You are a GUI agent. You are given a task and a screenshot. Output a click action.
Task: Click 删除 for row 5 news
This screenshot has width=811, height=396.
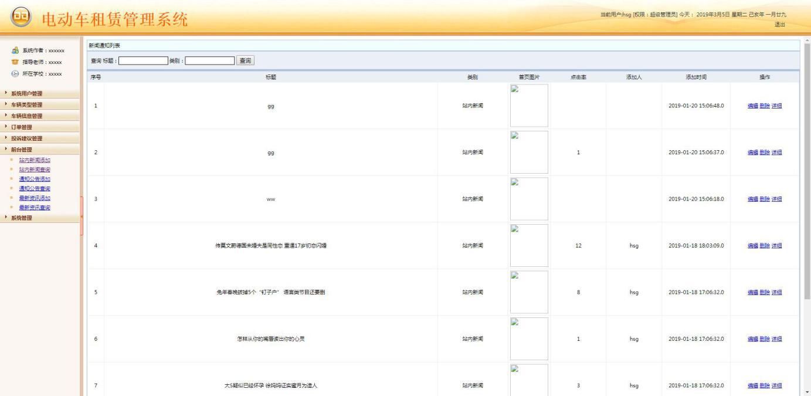click(765, 292)
